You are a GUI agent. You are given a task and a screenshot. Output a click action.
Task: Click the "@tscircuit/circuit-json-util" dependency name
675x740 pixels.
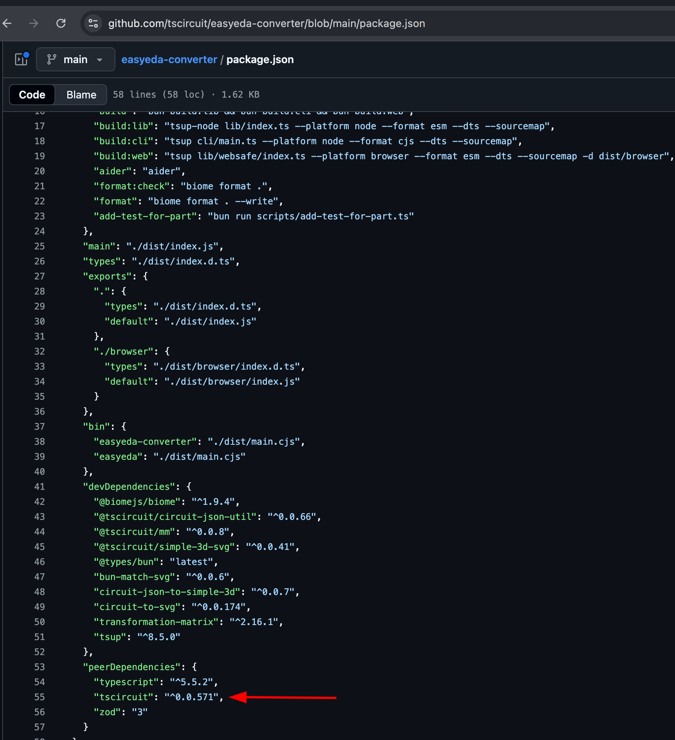pos(175,517)
